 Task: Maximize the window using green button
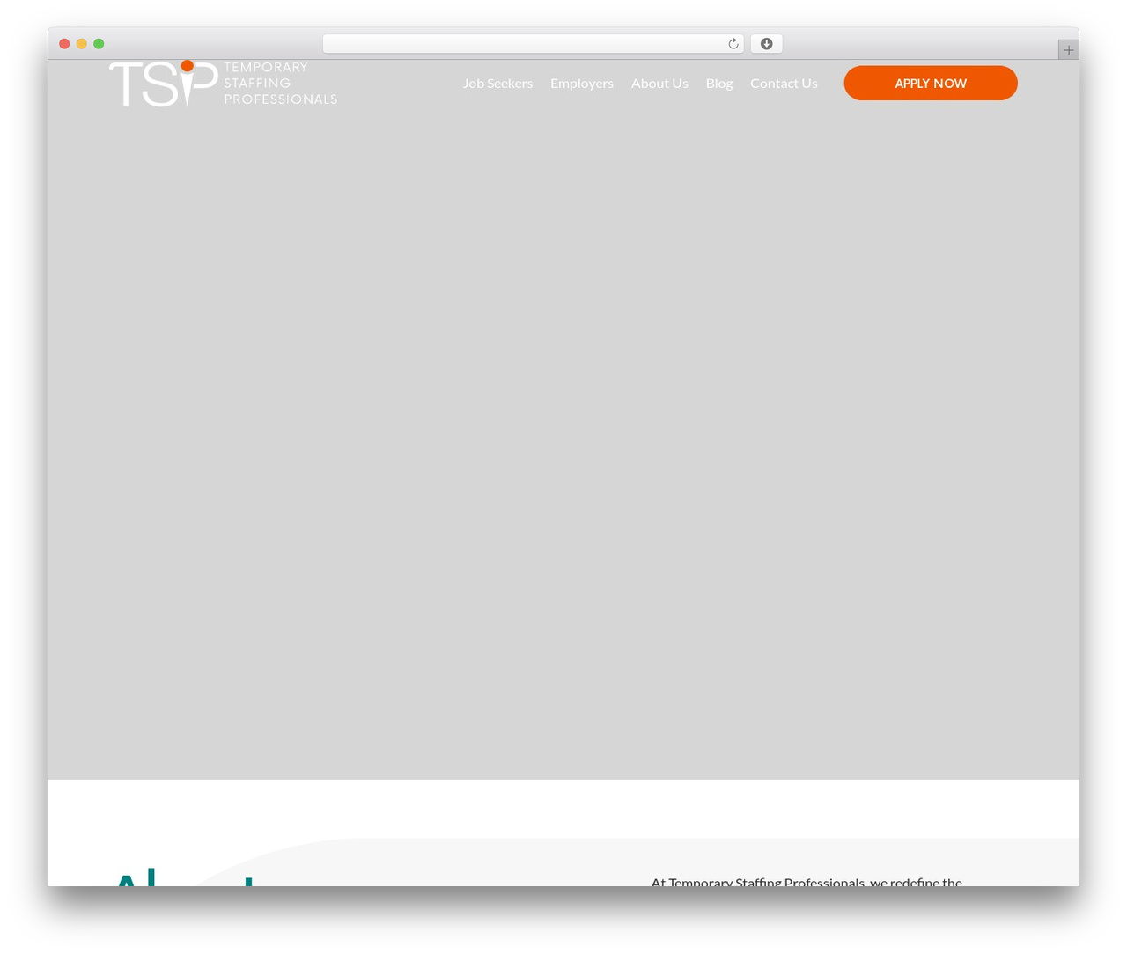(x=99, y=44)
